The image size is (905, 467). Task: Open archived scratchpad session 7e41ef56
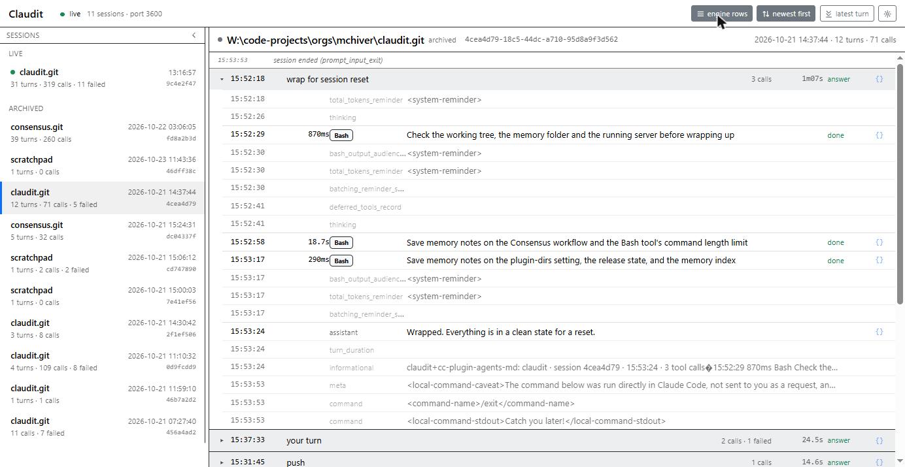click(103, 296)
